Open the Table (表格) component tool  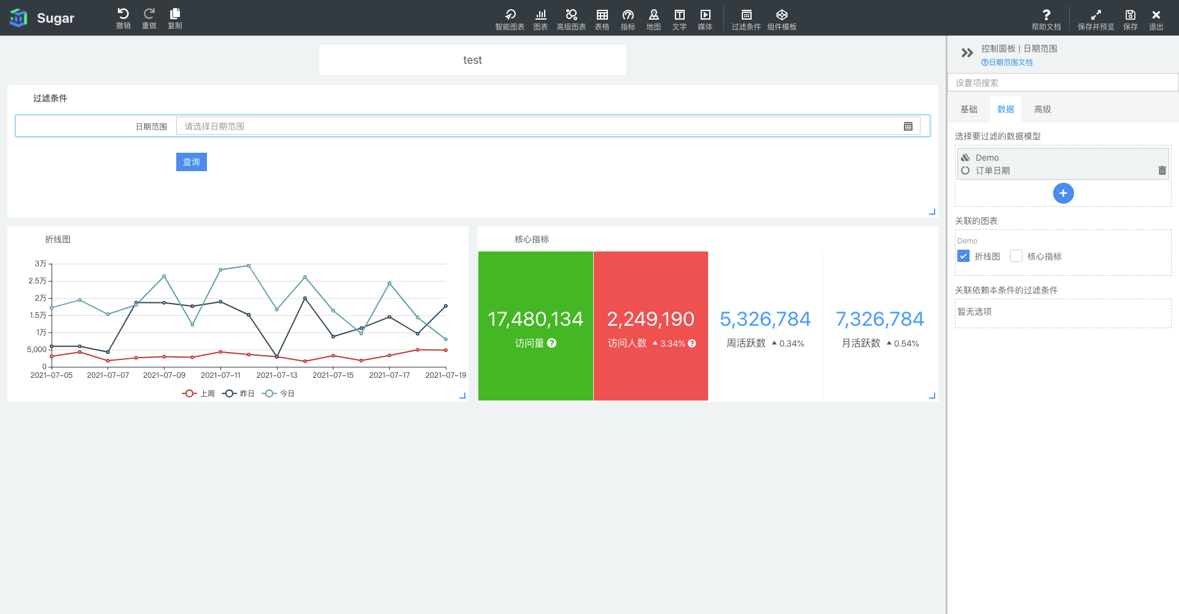pos(602,15)
